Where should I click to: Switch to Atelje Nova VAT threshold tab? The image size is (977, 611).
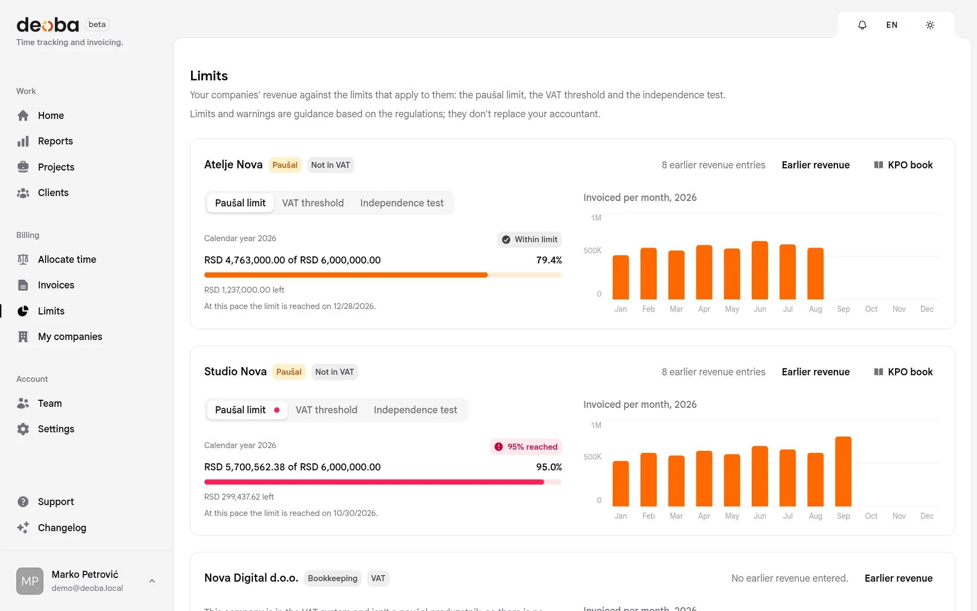pos(313,203)
